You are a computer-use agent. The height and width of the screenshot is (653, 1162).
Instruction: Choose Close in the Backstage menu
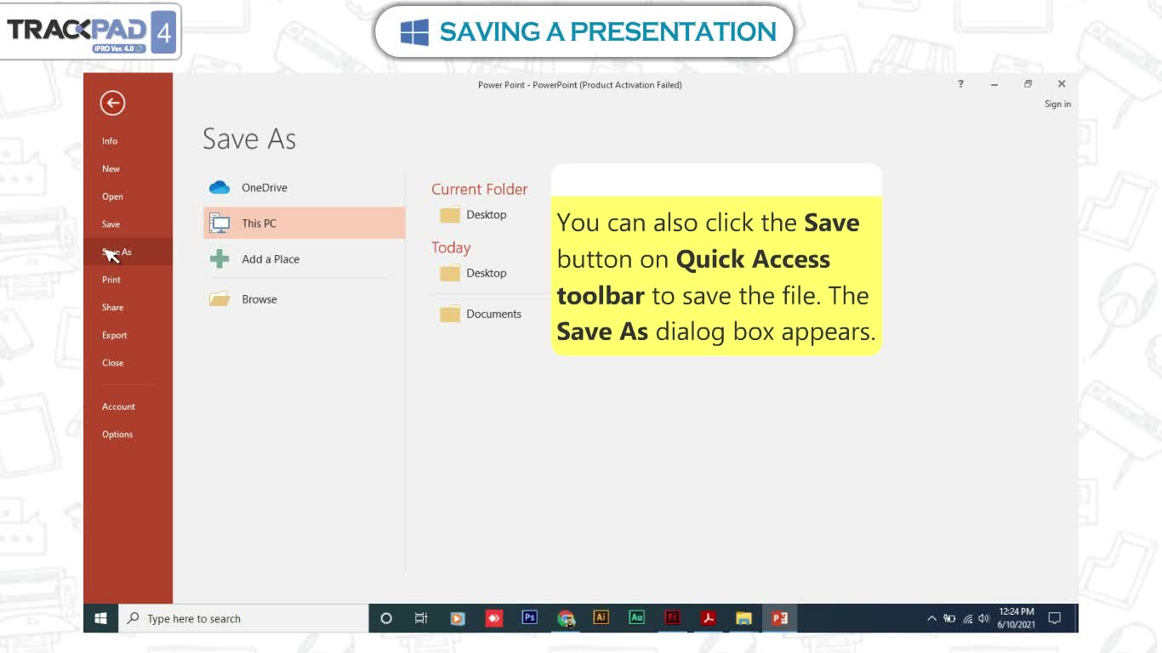click(112, 362)
